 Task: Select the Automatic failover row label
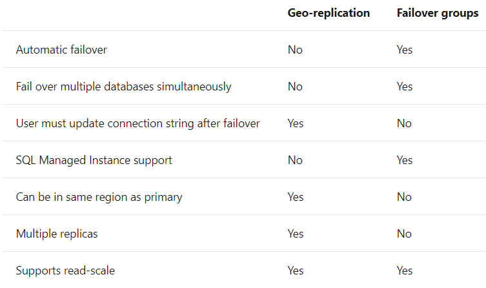61,50
